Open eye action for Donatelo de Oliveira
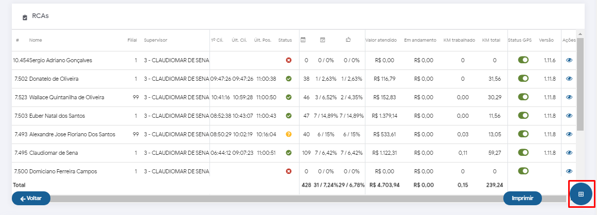The height and width of the screenshot is (215, 597). [x=569, y=79]
